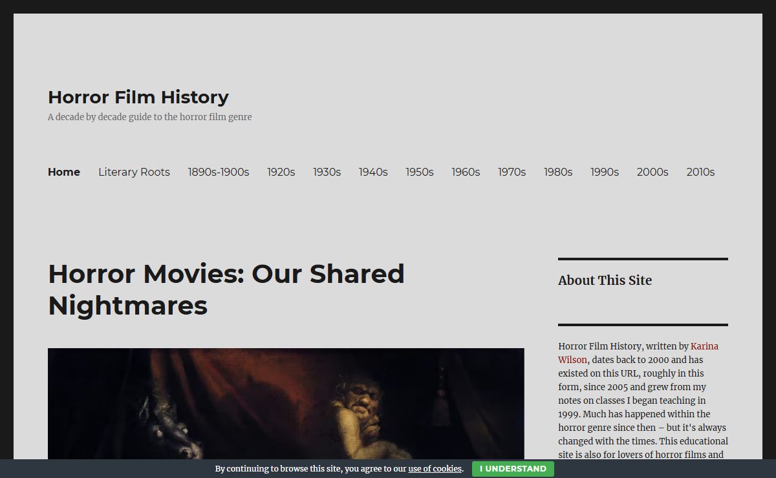This screenshot has width=776, height=478.
Task: Select the 1980s menu entry
Action: (x=558, y=172)
